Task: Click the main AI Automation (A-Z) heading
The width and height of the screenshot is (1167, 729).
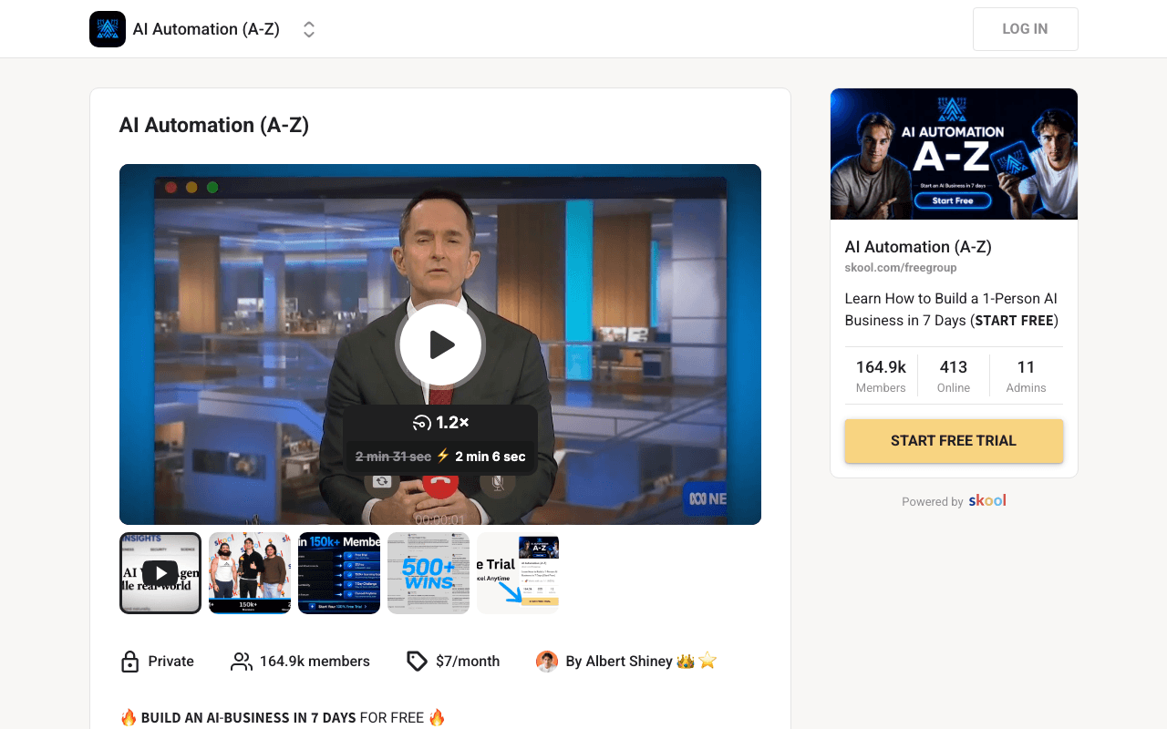Action: 214,126
